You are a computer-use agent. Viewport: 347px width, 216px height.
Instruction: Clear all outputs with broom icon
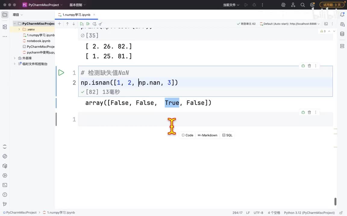(x=101, y=24)
